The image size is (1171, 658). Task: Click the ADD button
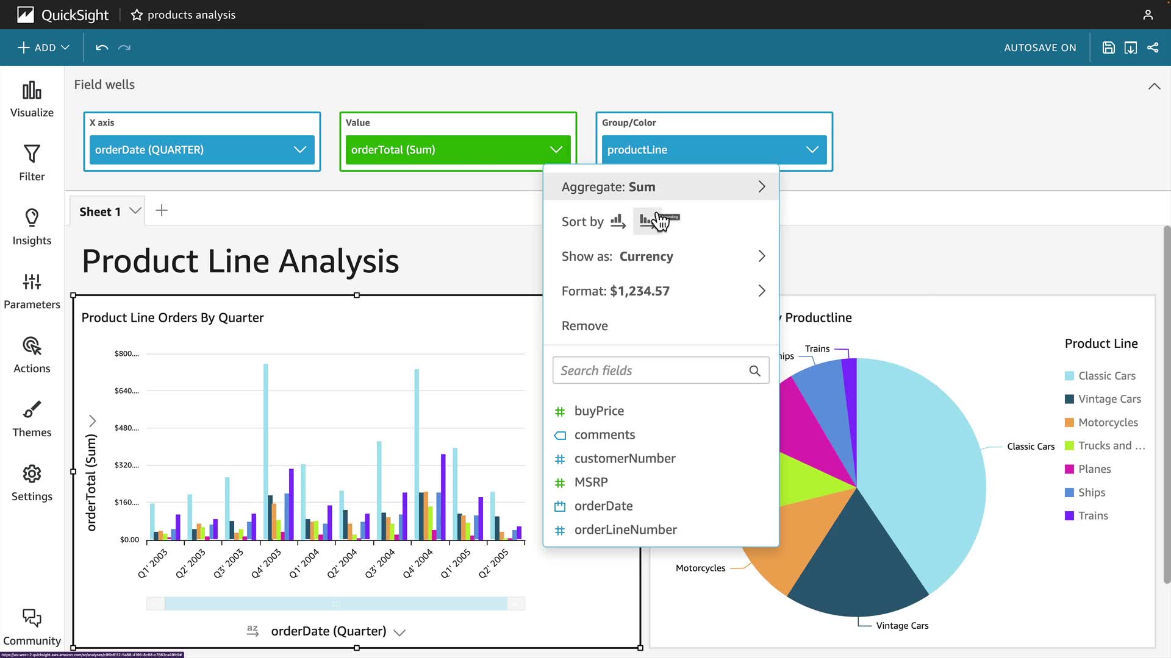pos(43,48)
